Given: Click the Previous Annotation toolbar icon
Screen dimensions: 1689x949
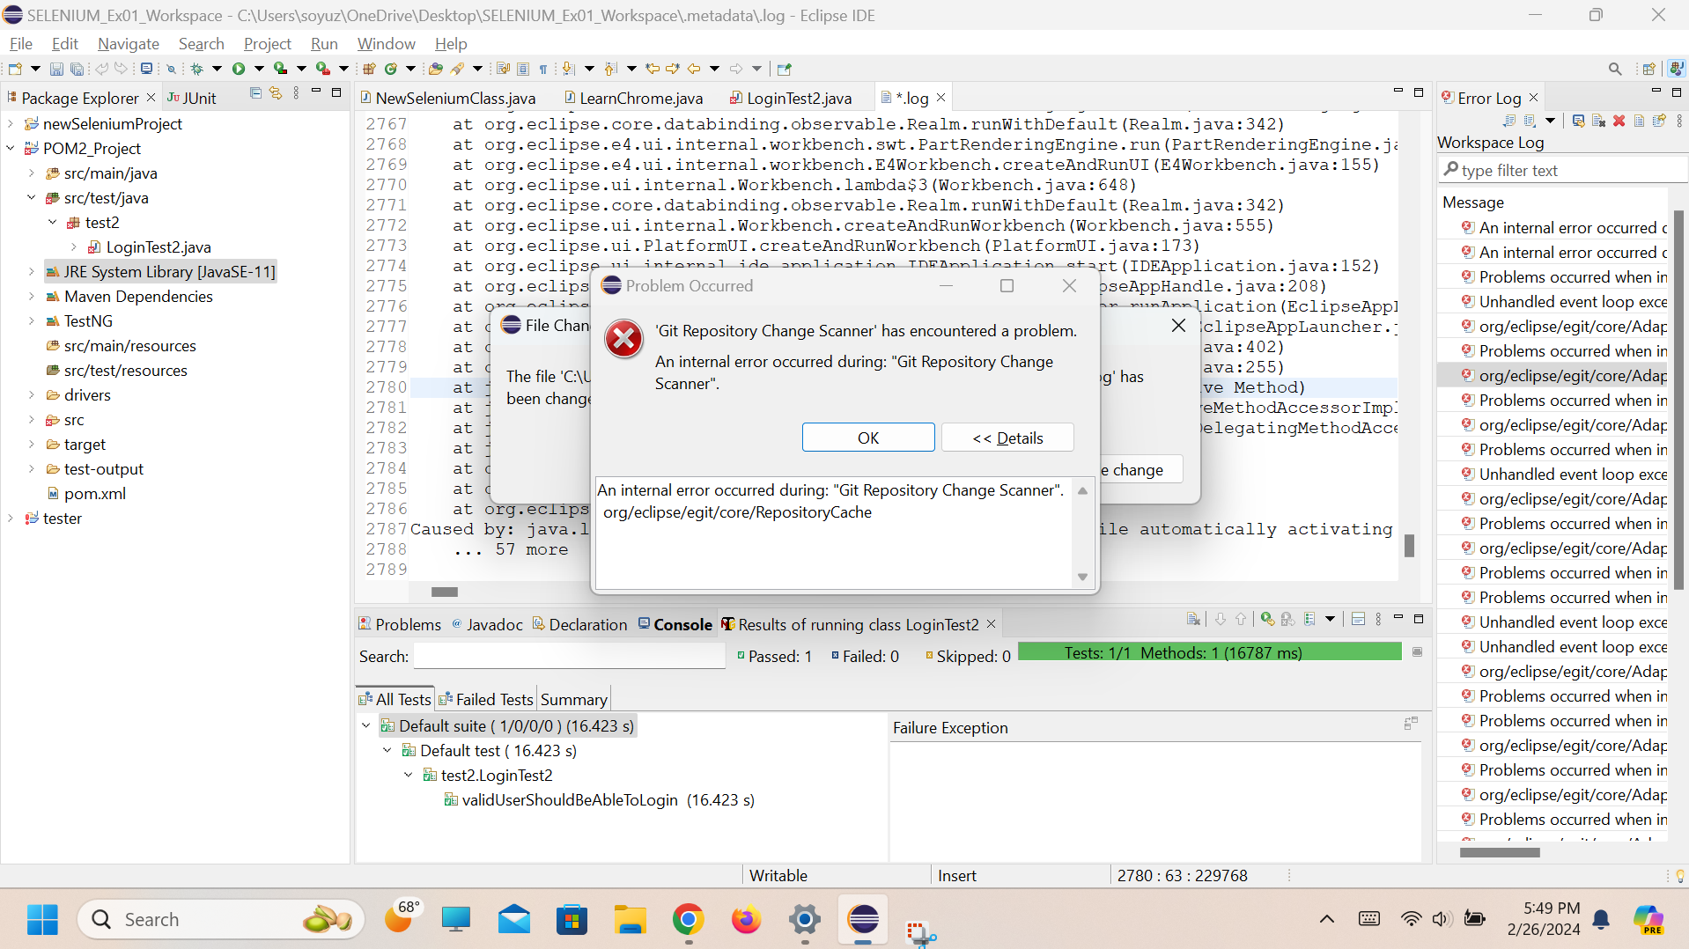Looking at the screenshot, I should [x=610, y=69].
